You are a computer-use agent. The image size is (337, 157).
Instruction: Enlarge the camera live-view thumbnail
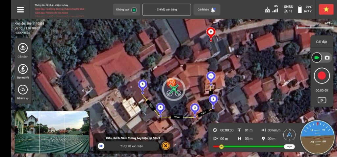(52, 132)
